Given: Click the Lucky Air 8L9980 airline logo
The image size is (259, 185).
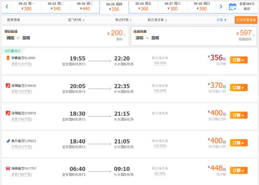Looking at the screenshot, I should [x=8, y=58].
